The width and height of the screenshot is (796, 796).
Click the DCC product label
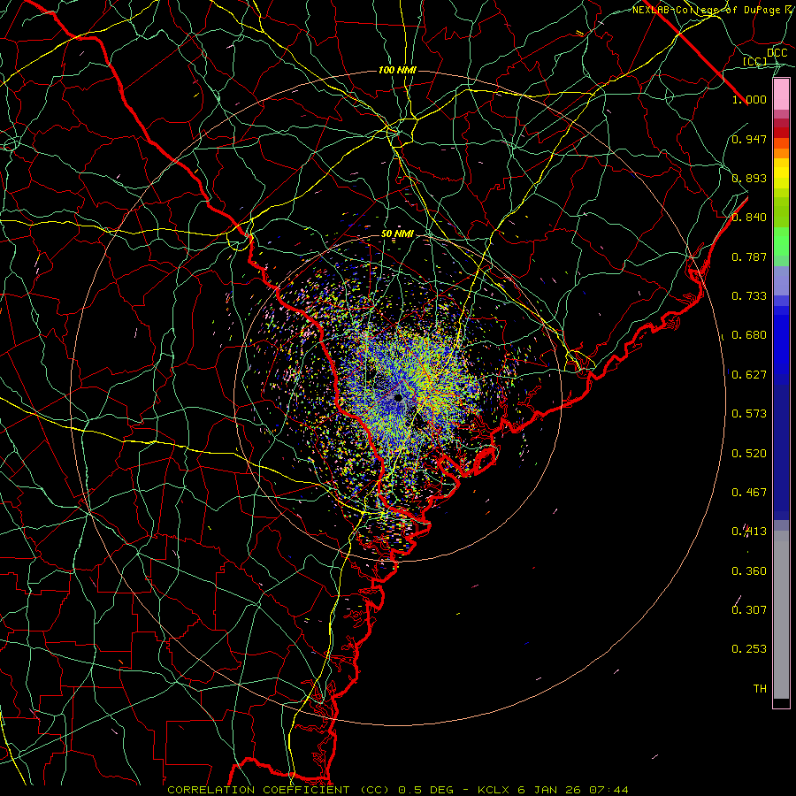click(777, 52)
